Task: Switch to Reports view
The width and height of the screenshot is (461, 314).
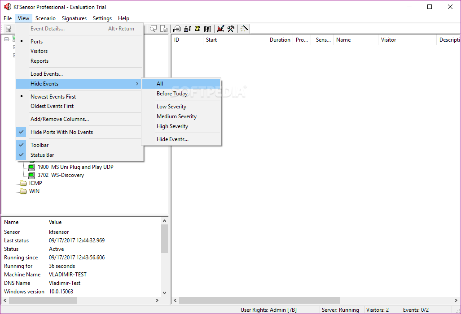Action: coord(79,61)
